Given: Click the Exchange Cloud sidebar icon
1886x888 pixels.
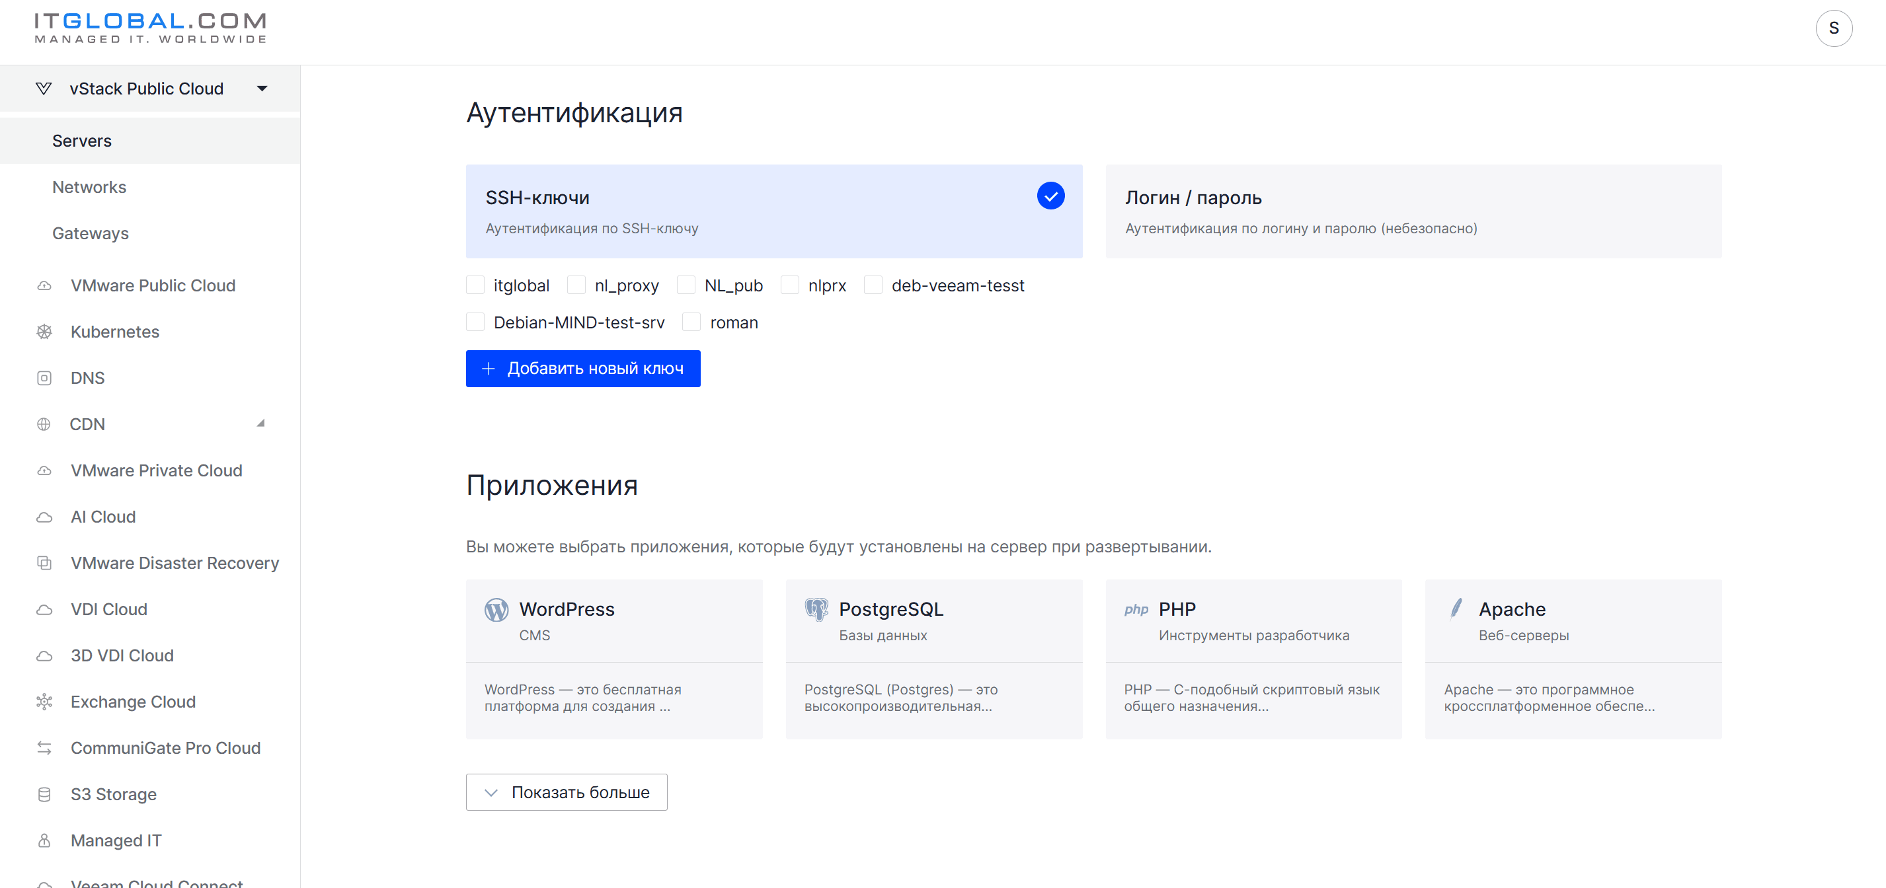Looking at the screenshot, I should tap(44, 702).
